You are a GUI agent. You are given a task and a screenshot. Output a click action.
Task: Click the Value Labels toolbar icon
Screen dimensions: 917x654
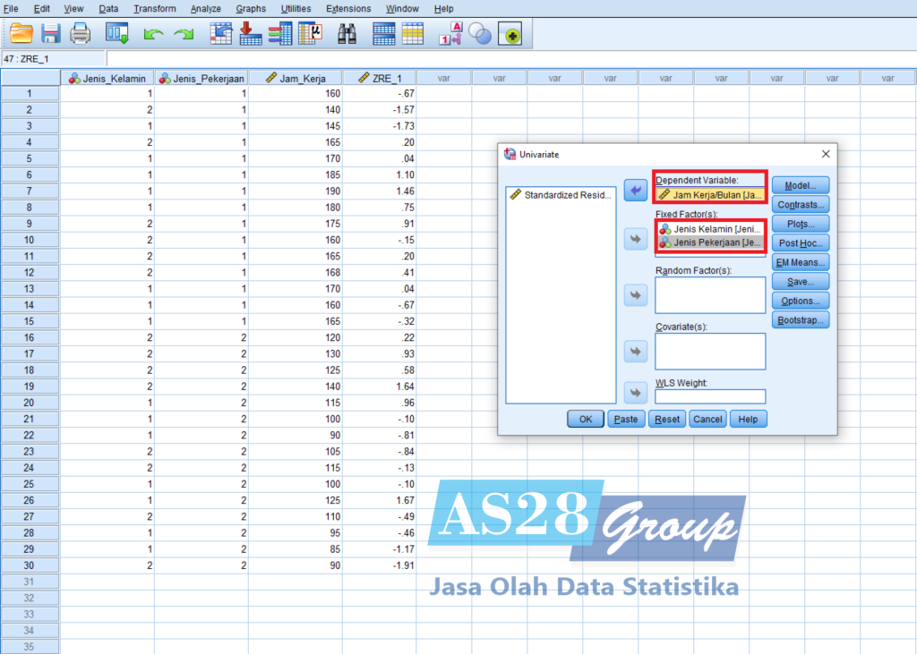tap(450, 35)
